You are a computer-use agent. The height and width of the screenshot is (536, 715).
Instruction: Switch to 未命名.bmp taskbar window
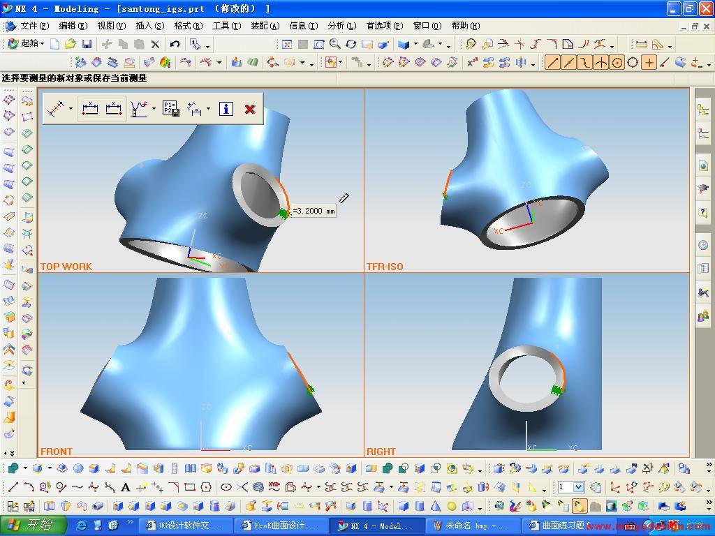click(472, 526)
